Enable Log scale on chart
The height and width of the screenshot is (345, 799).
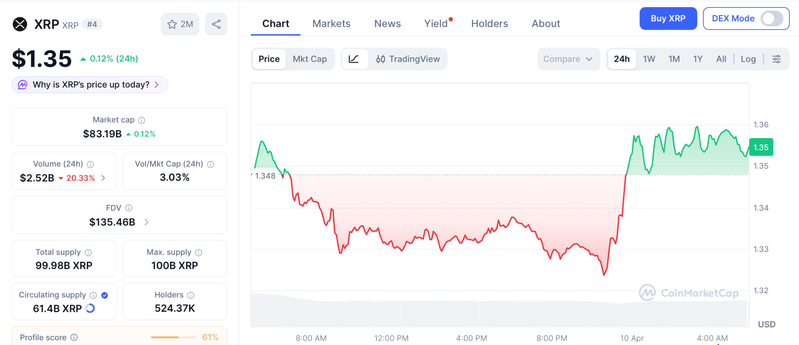[x=748, y=59]
